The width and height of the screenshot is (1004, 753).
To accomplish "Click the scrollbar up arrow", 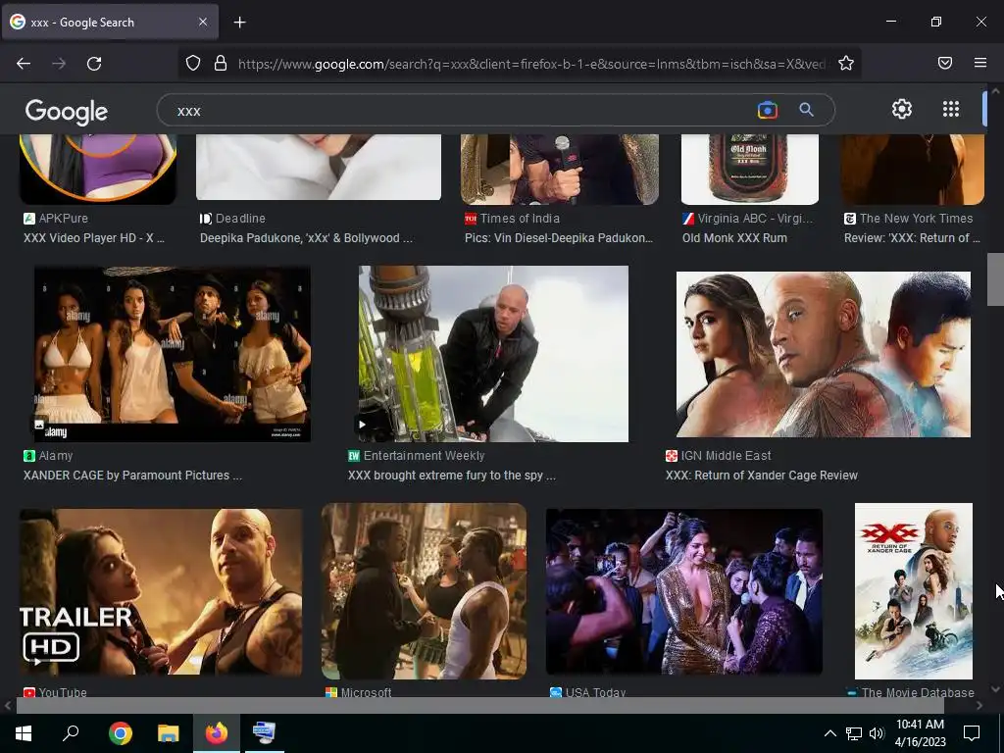I will 995,91.
